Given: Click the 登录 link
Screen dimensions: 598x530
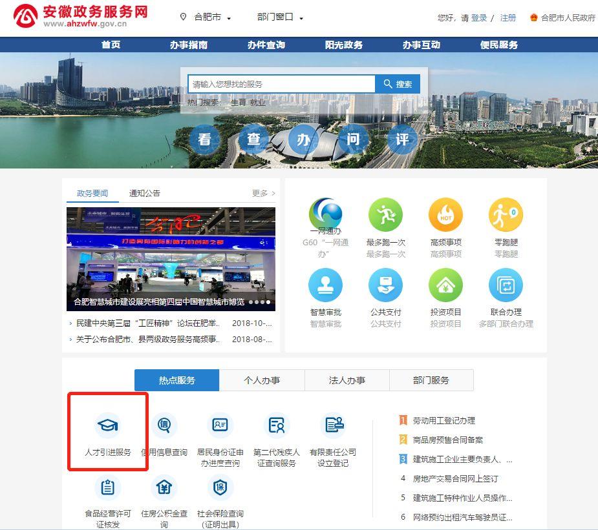Looking at the screenshot, I should point(479,18).
